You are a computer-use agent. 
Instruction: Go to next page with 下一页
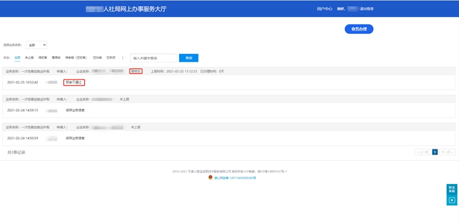(448, 152)
